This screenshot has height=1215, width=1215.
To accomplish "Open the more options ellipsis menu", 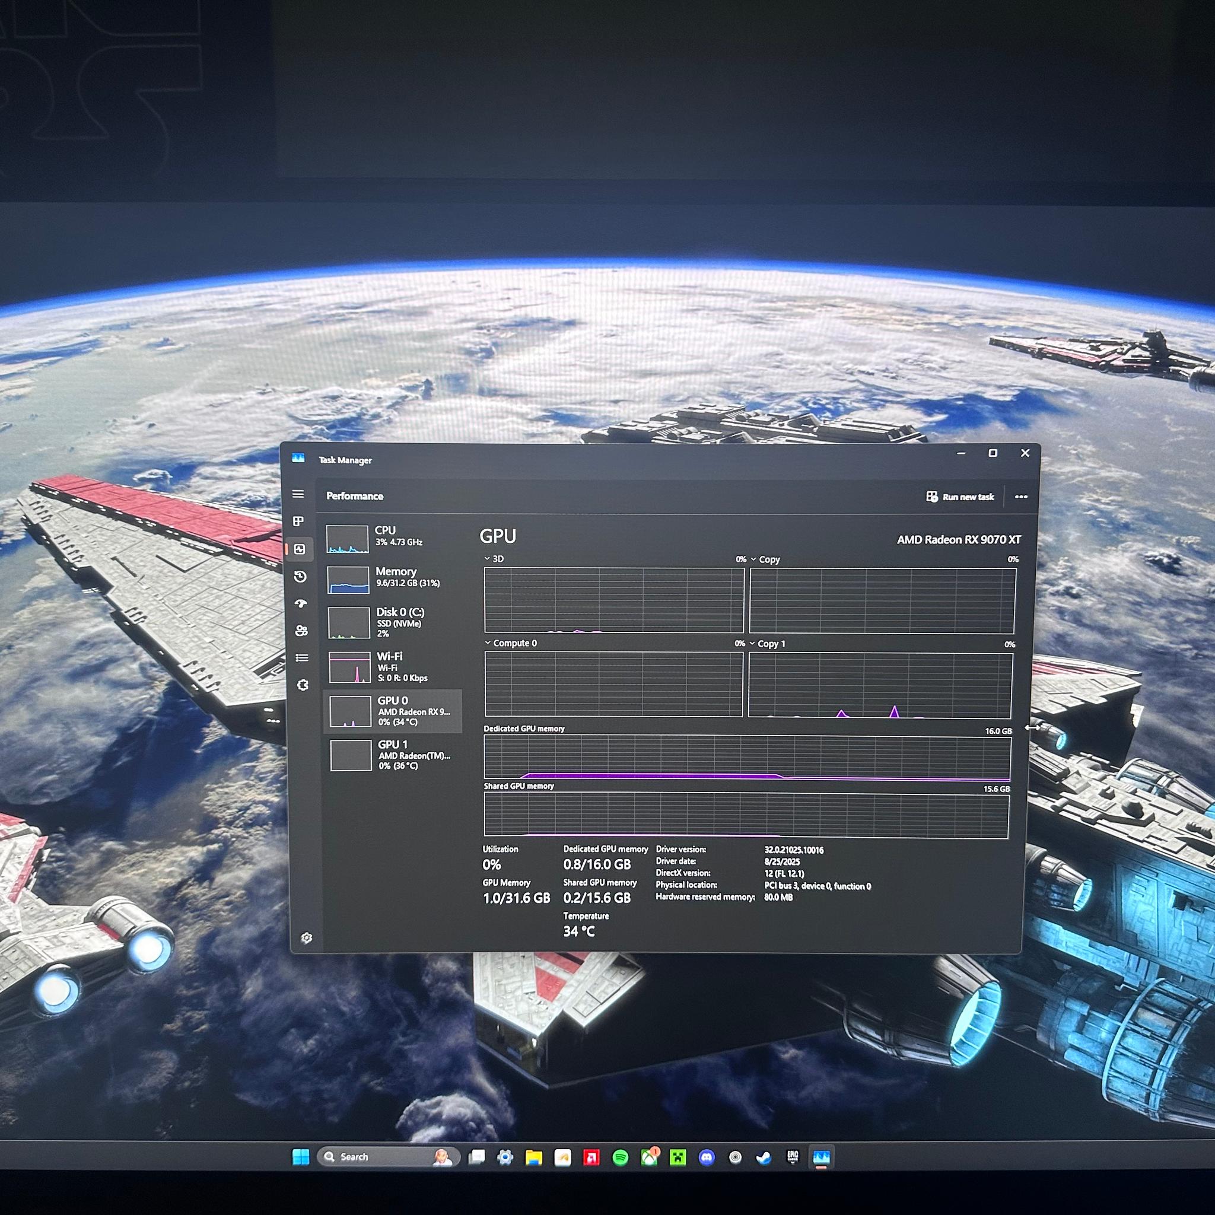I will pyautogui.click(x=1020, y=497).
